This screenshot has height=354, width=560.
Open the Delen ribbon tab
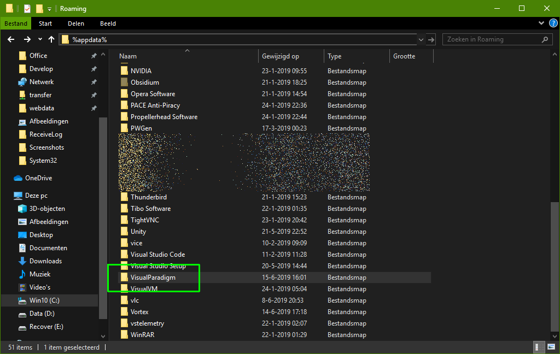click(76, 23)
